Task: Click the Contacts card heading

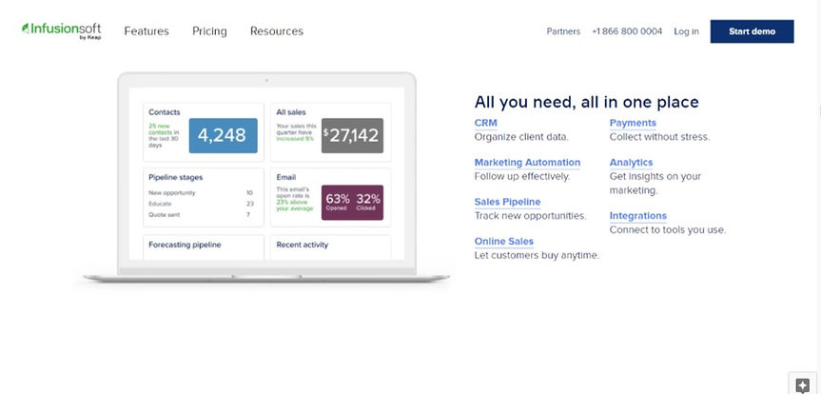Action: pyautogui.click(x=164, y=112)
